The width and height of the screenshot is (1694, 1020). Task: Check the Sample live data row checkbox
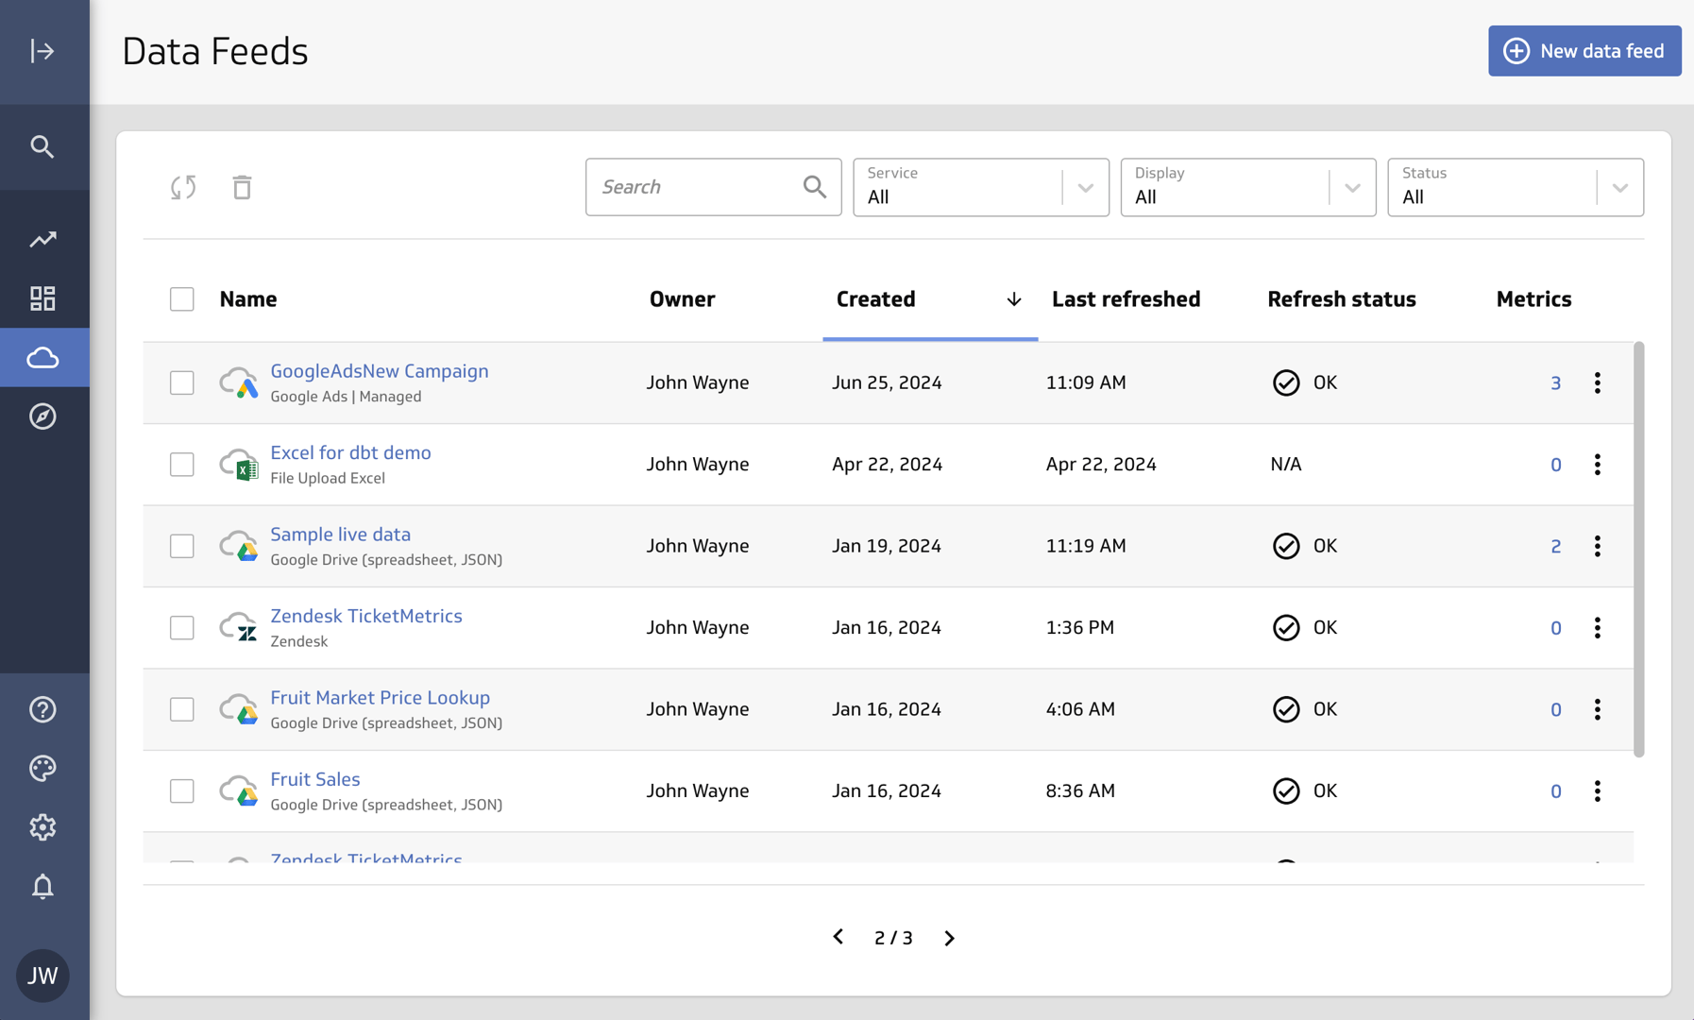point(182,546)
